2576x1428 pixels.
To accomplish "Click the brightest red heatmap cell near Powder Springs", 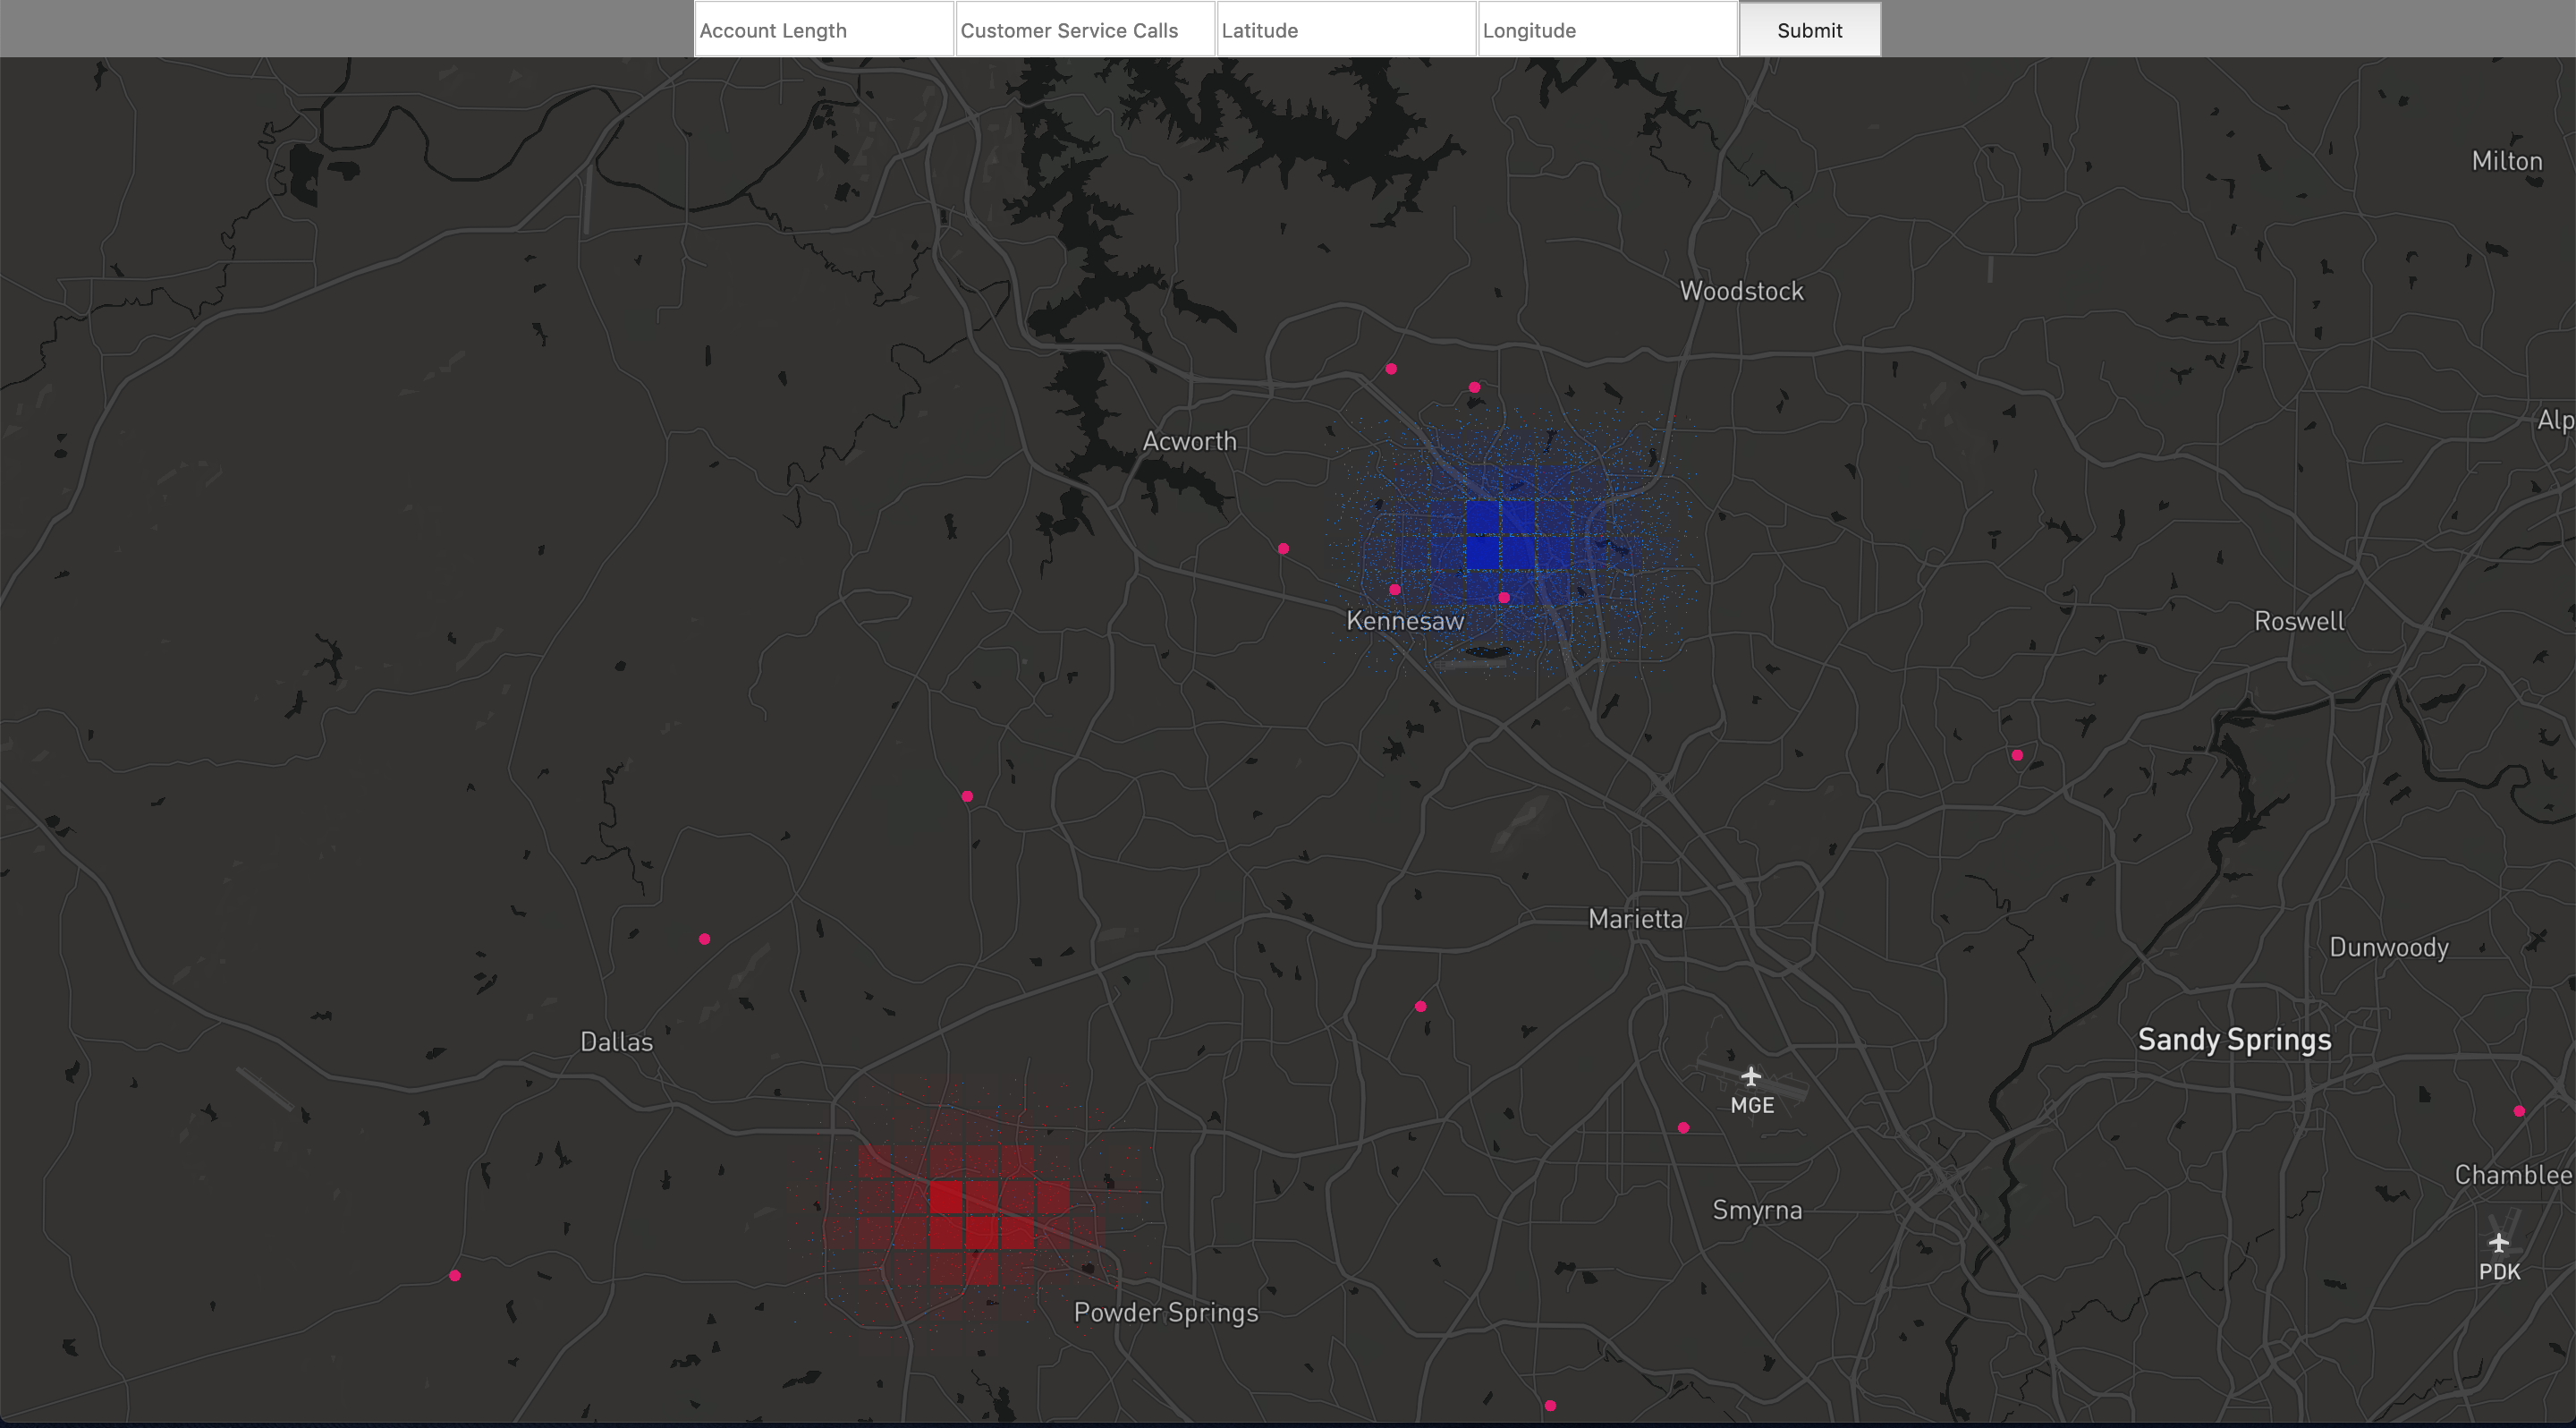I will (946, 1197).
